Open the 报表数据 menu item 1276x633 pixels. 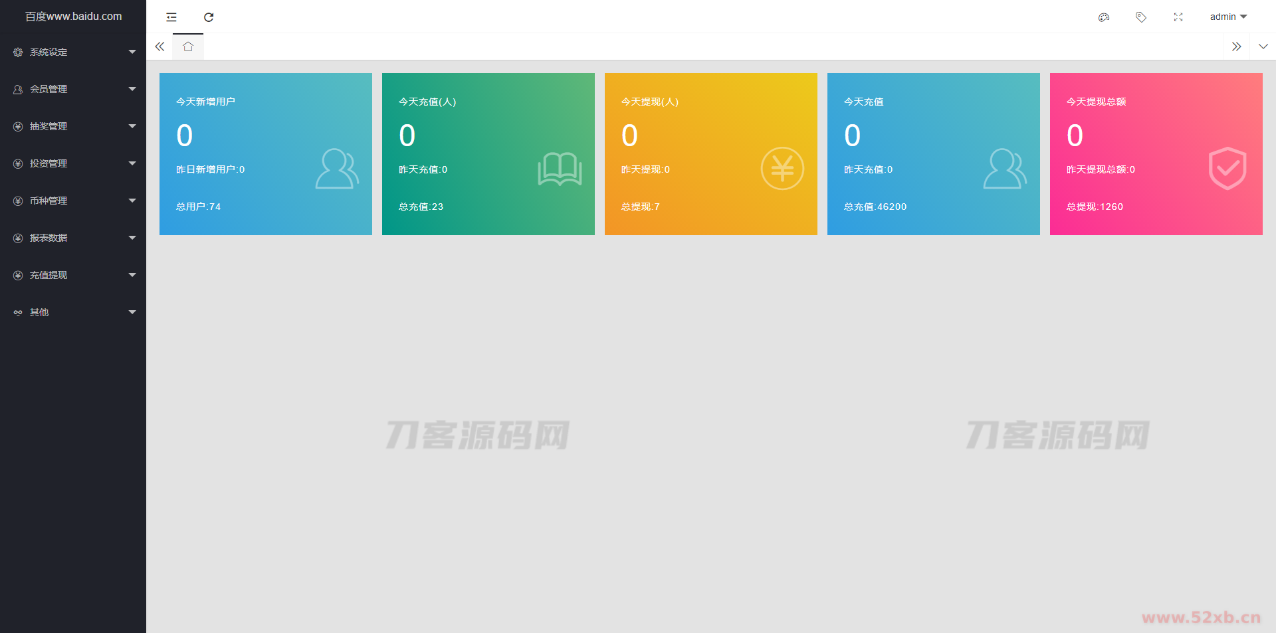[48, 237]
